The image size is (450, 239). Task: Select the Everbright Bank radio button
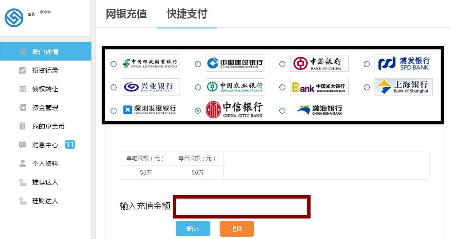[x=283, y=87]
